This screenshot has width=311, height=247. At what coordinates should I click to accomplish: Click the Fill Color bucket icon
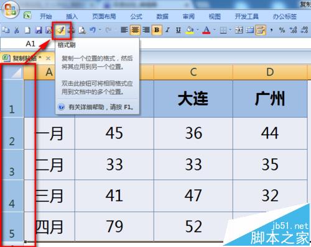190,30
